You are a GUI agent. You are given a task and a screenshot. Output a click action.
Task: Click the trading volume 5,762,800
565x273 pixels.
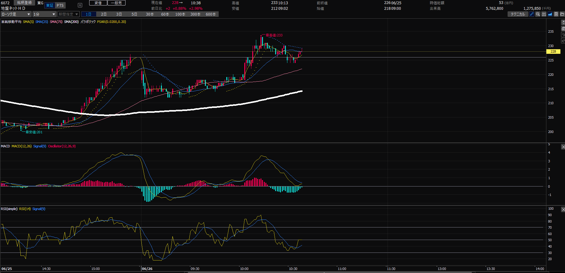tap(494, 9)
